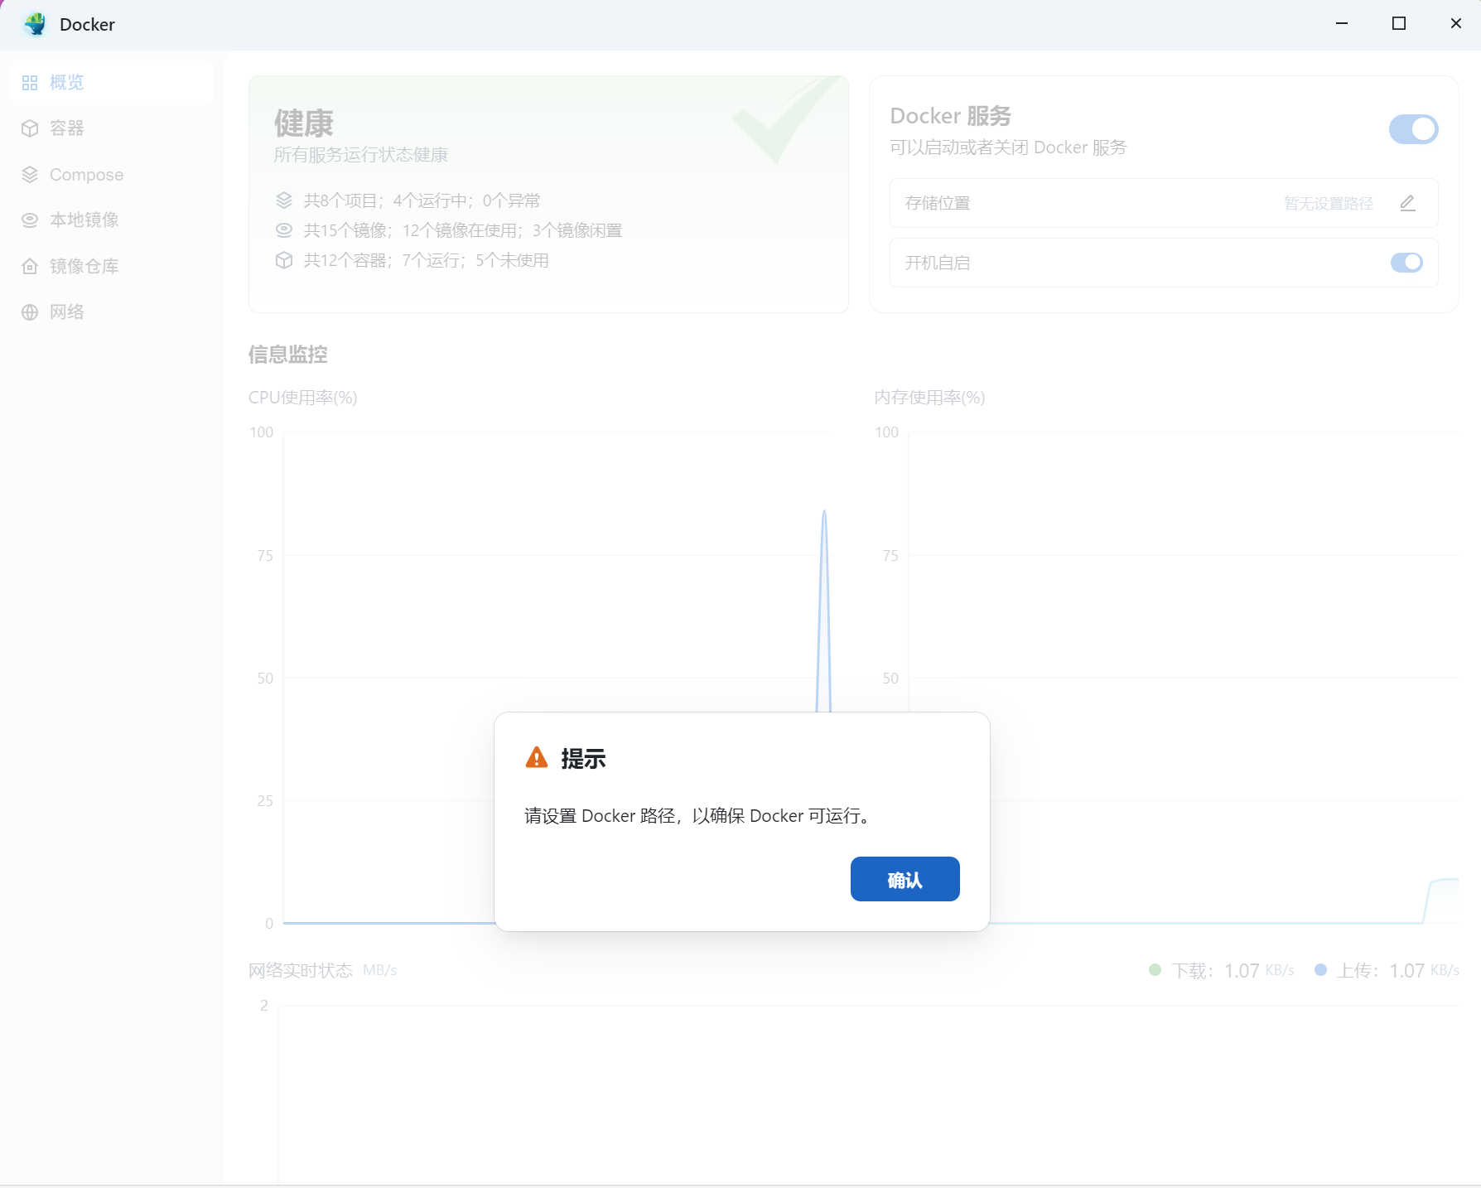
Task: Click the Docker app logo icon
Action: [x=35, y=24]
